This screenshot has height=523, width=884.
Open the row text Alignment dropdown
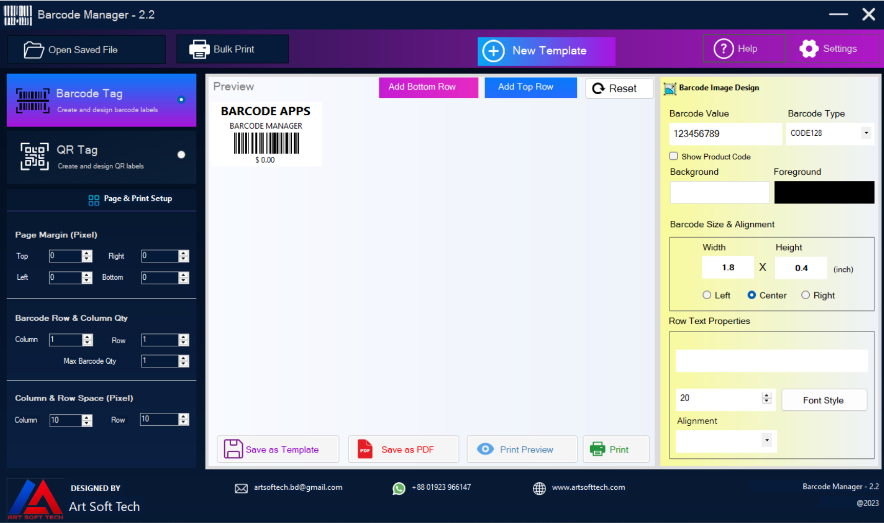[767, 441]
